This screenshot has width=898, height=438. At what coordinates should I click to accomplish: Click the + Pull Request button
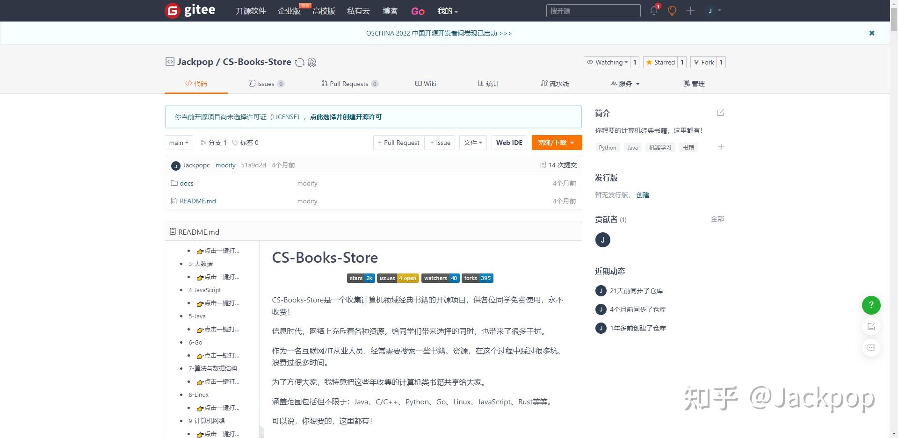click(398, 143)
